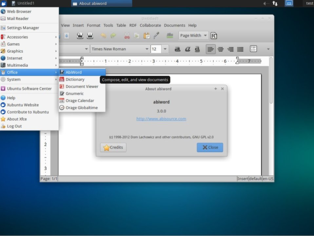This screenshot has width=314, height=236.
Task: Undo the last action via toolbar arrow
Action: pos(104,36)
